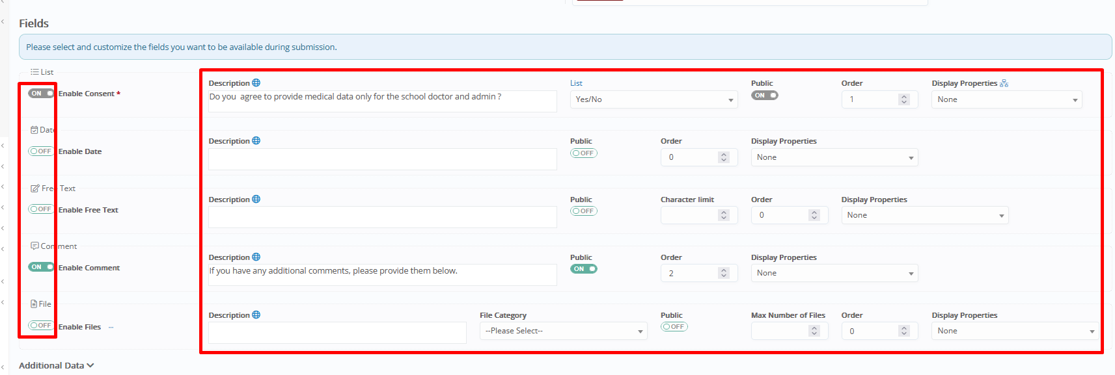1115x375 pixels.
Task: Open the File Category Please Select dropdown
Action: (x=563, y=331)
